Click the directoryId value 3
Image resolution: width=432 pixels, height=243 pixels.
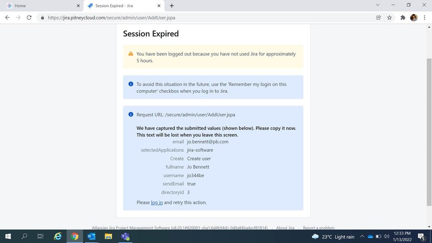click(x=189, y=192)
